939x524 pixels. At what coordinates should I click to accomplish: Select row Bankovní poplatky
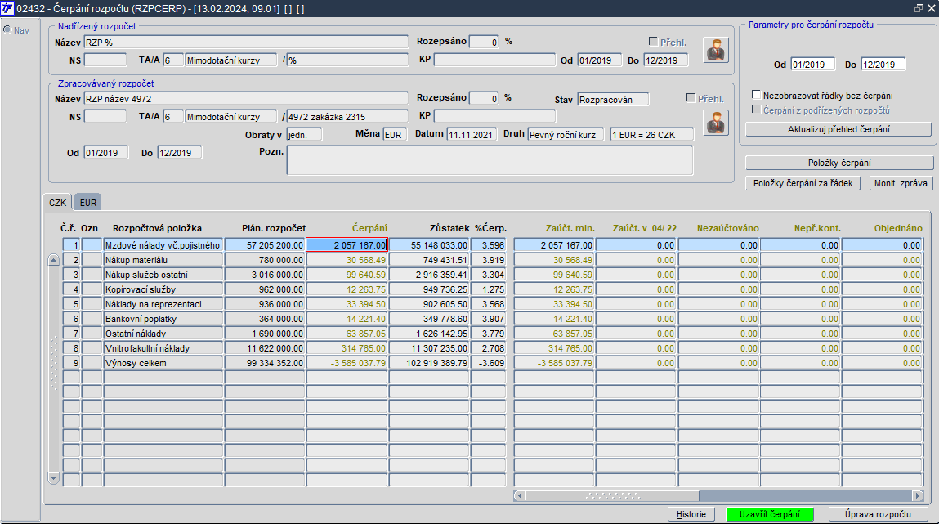coord(163,319)
